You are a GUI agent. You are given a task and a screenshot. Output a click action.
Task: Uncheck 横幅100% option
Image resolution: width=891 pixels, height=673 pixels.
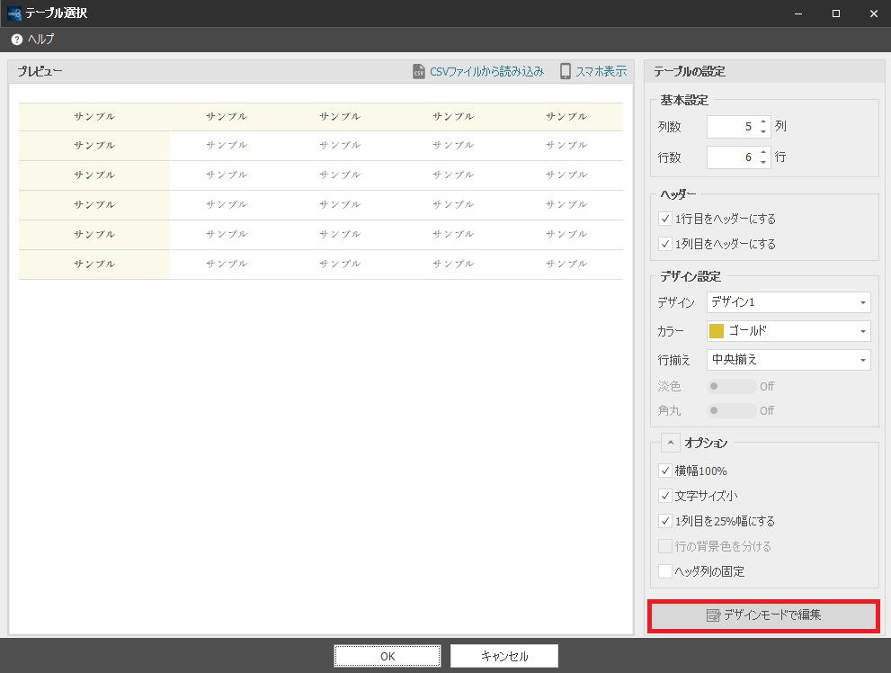point(664,471)
